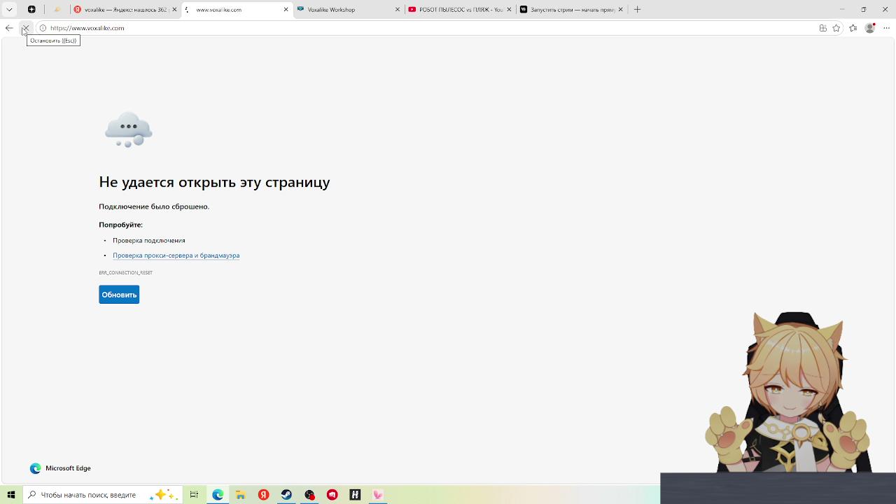Open the Edge settings and more menu
The height and width of the screenshot is (504, 896).
[886, 28]
